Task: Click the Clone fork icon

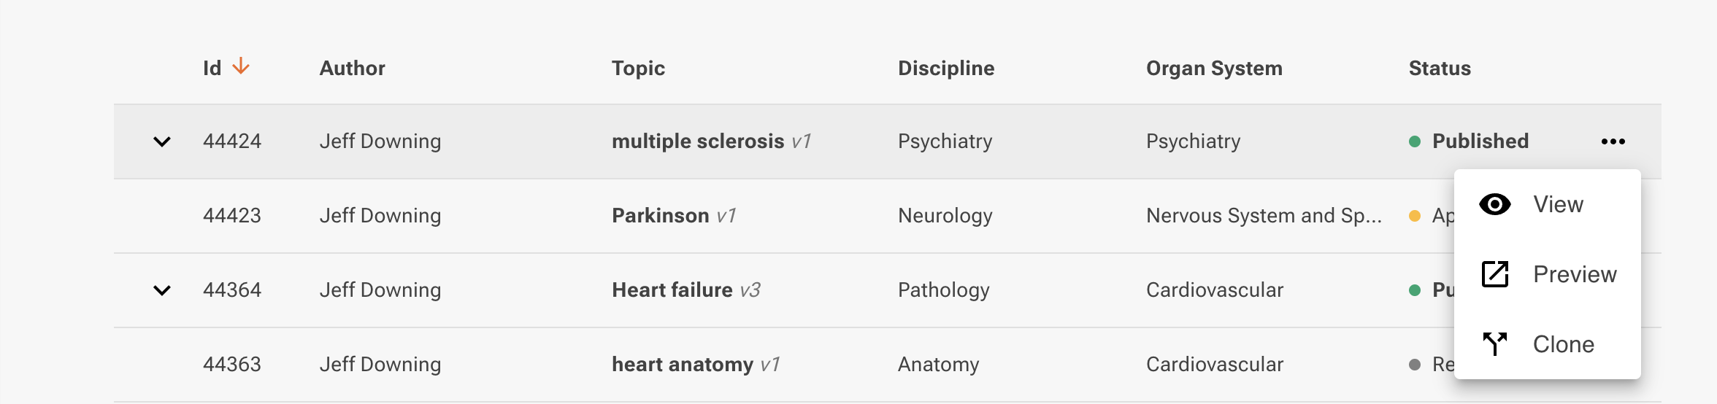Action: (x=1494, y=343)
